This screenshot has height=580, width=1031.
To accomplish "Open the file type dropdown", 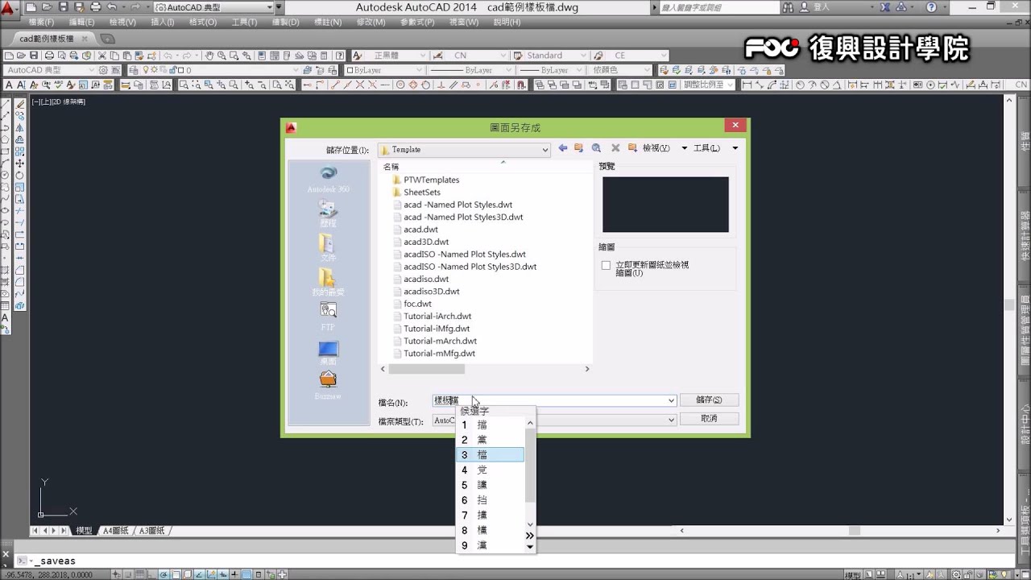I will tap(671, 420).
